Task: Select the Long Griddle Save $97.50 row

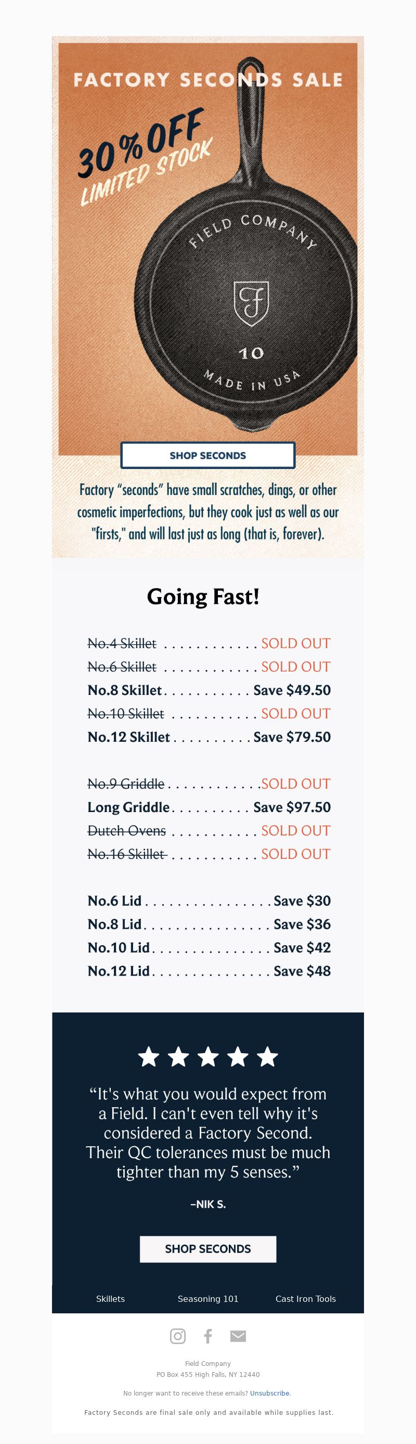Action: [x=209, y=807]
